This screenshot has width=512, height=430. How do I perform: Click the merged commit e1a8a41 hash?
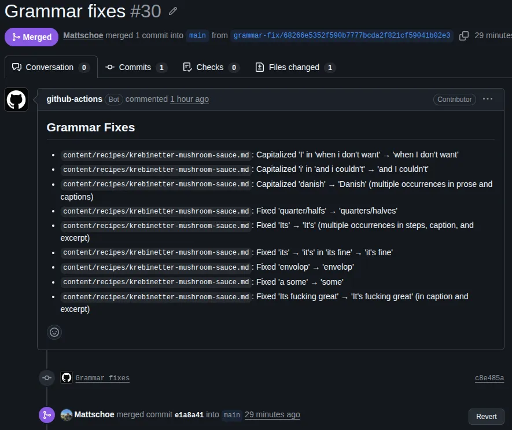(189, 415)
